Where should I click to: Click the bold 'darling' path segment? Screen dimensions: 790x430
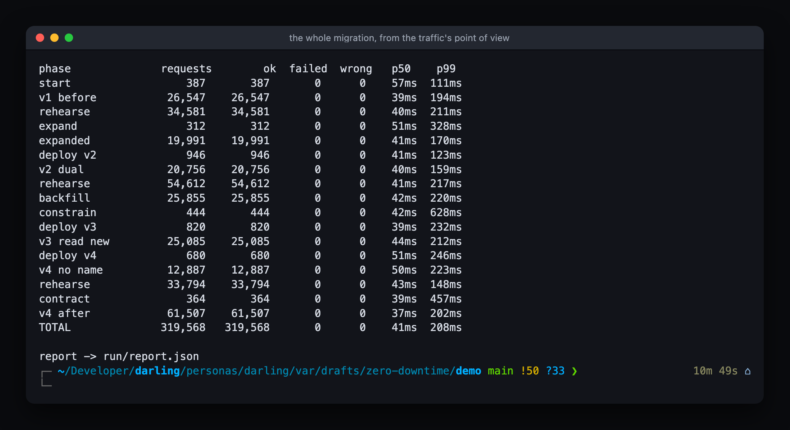tap(158, 371)
